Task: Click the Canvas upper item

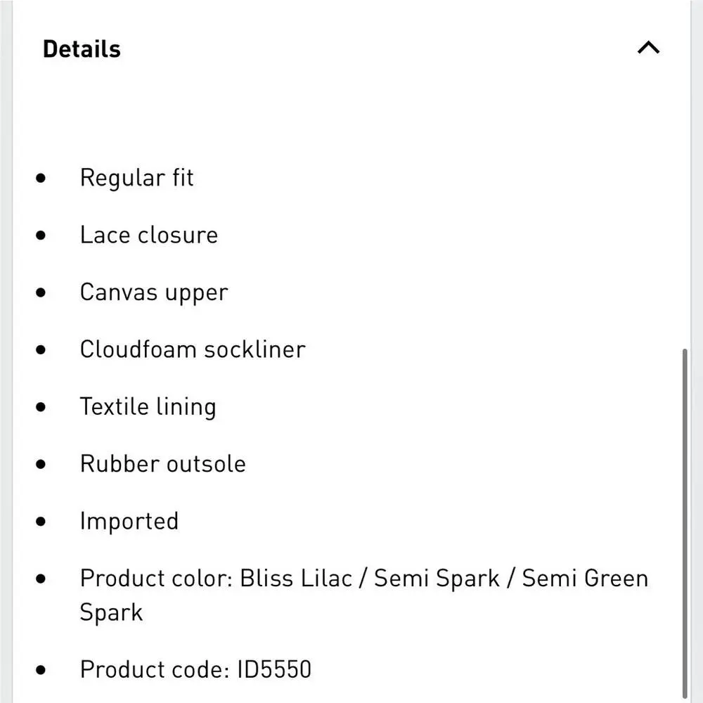Action: [x=154, y=293]
